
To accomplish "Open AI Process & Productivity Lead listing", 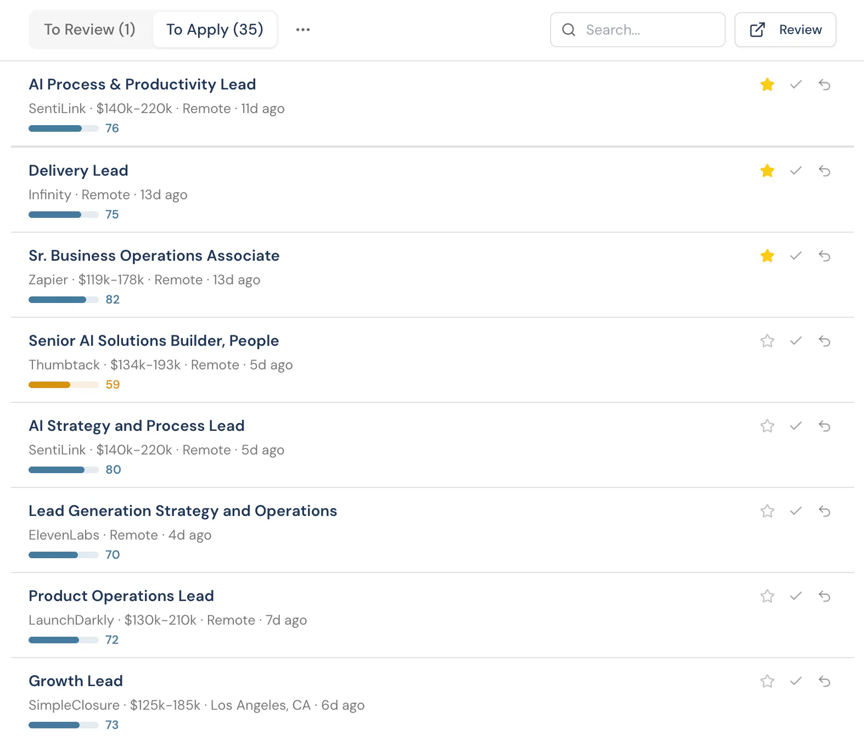I will coord(142,85).
